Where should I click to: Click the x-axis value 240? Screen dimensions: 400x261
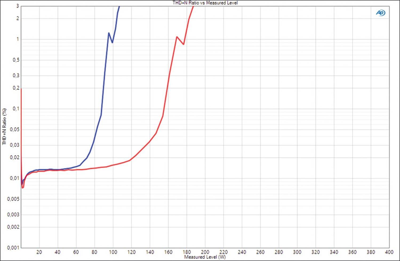click(242, 252)
